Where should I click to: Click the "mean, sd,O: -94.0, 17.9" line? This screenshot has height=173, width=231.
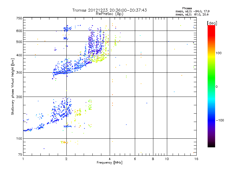click(192, 11)
